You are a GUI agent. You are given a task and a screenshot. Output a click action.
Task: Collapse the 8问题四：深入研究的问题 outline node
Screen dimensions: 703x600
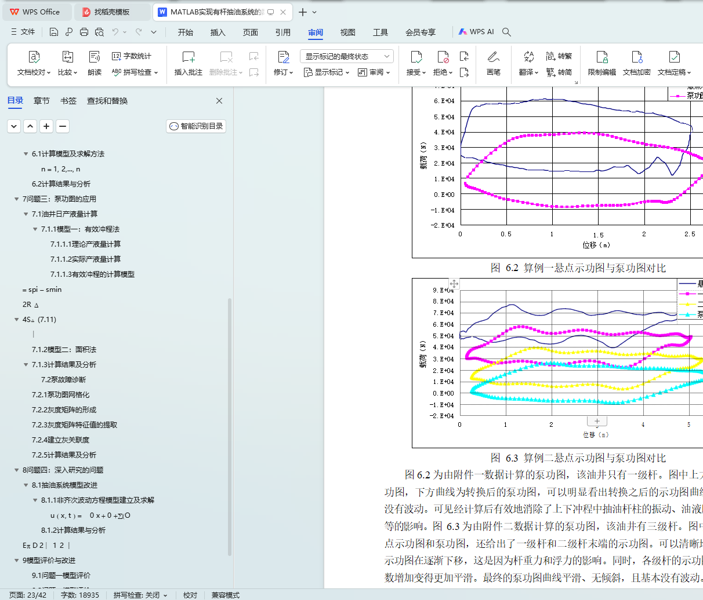pos(16,470)
